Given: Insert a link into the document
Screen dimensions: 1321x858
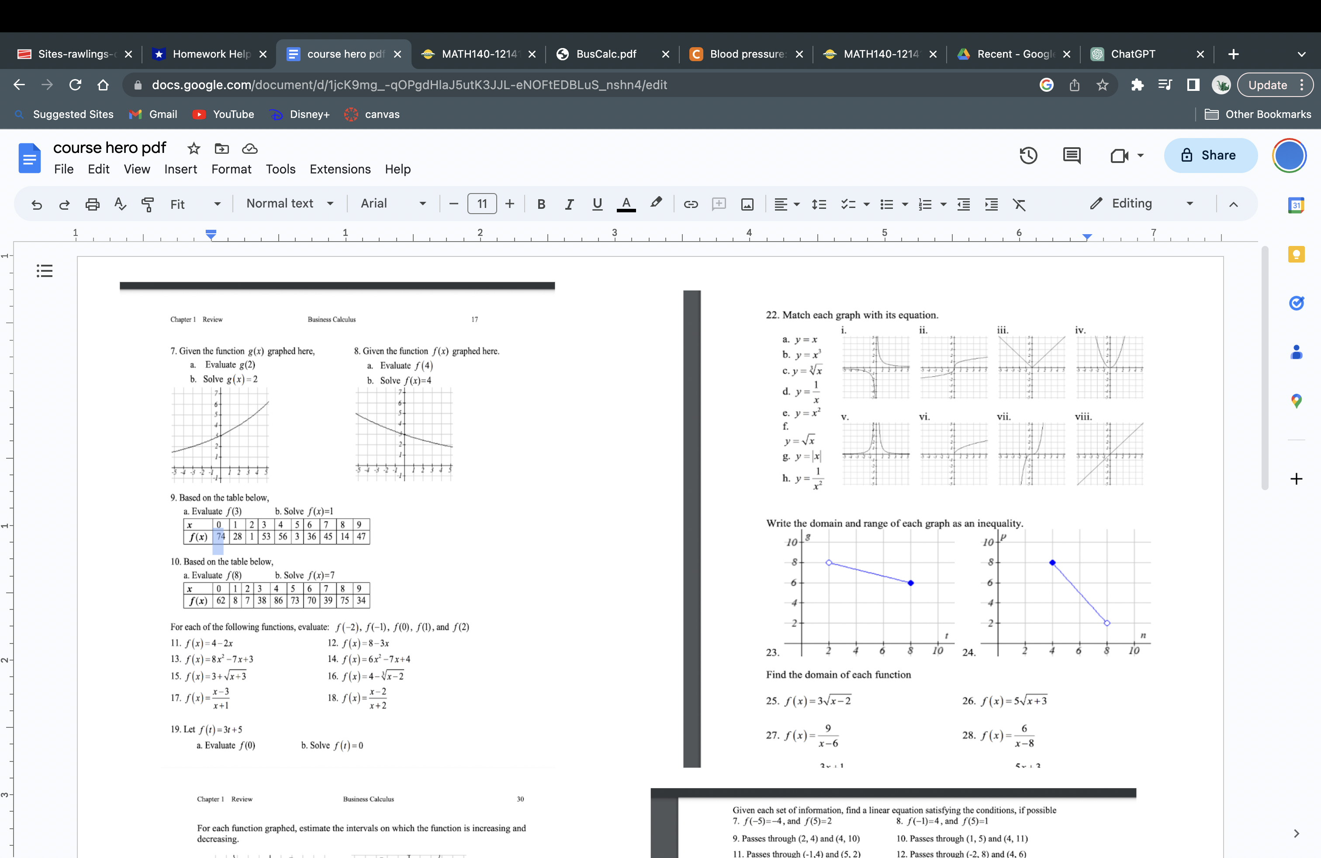Looking at the screenshot, I should click(691, 204).
